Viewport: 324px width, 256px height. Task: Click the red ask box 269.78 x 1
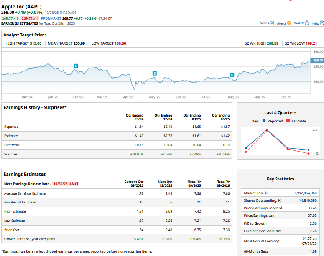30,18
